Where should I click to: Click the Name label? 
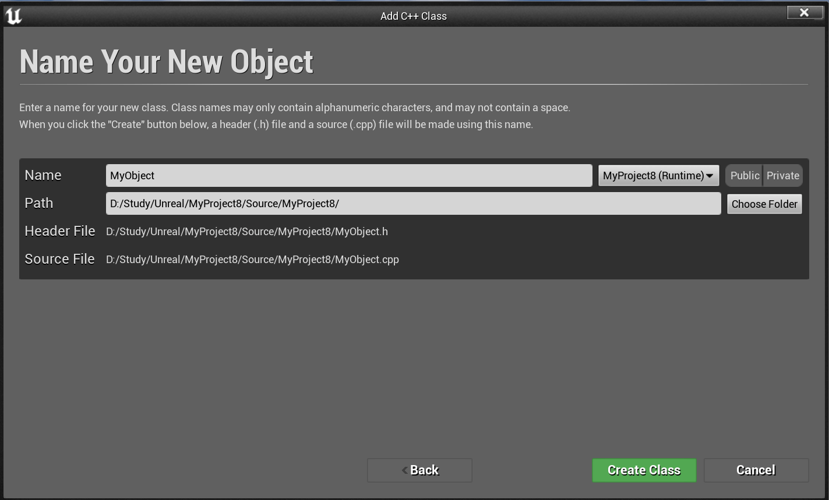click(43, 175)
